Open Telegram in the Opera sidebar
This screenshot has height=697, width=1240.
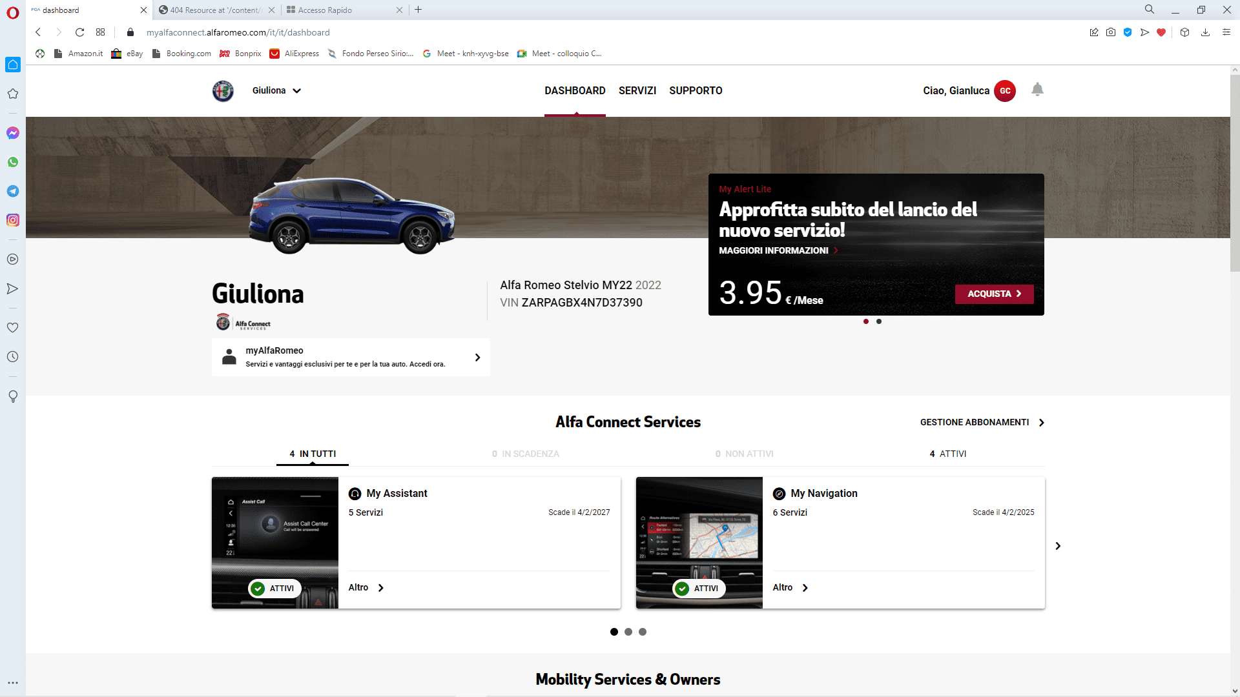pos(12,191)
